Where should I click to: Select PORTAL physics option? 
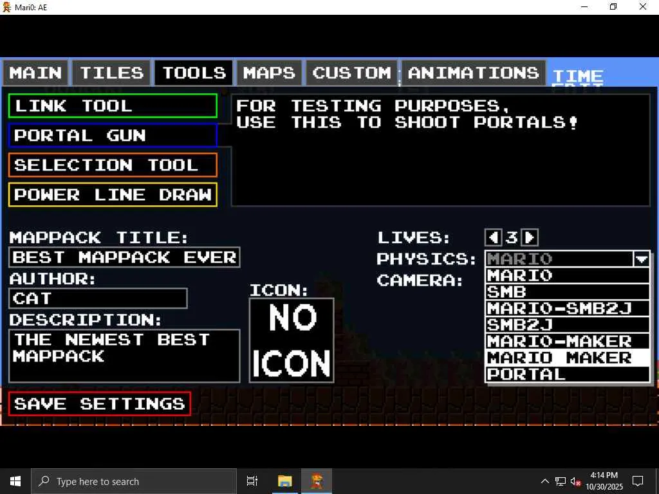568,374
